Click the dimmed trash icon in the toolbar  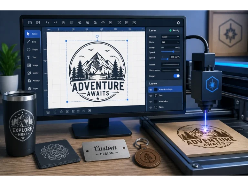(x=71, y=23)
